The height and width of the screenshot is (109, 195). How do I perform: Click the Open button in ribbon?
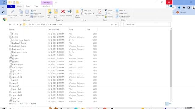(109, 10)
